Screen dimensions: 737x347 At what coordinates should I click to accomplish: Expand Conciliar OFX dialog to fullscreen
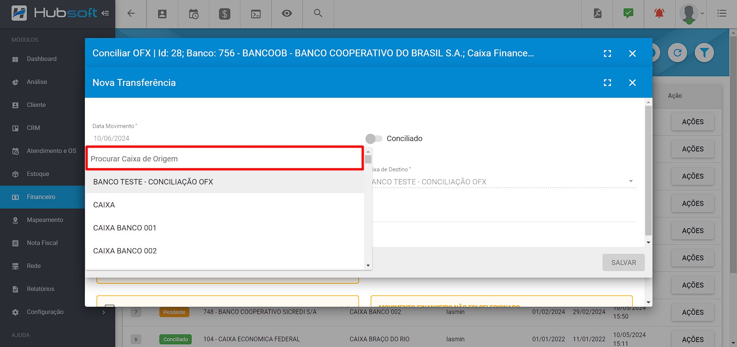click(x=607, y=53)
